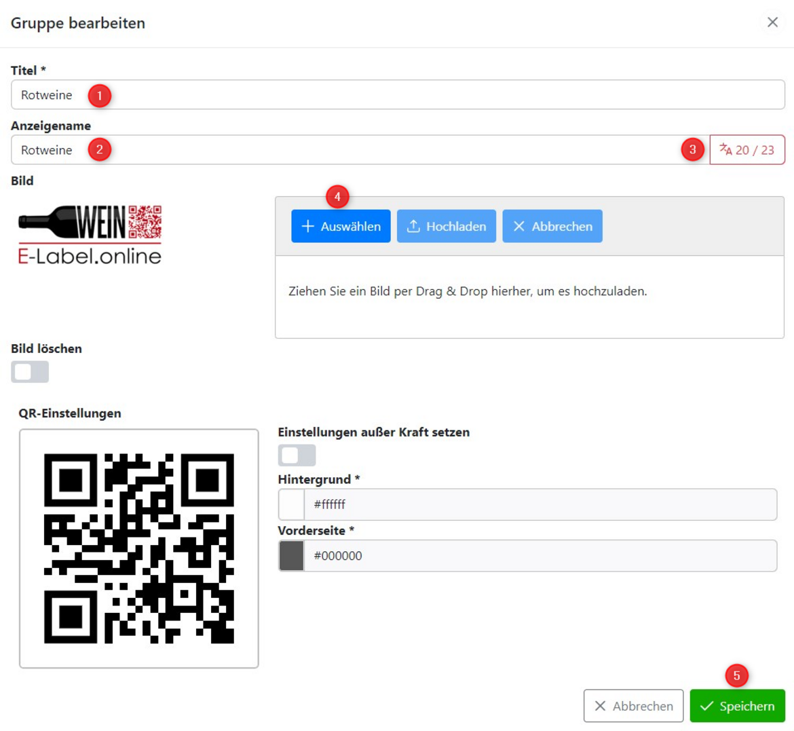
Task: Click the QR-Einstellungen heading text
Action: click(x=70, y=413)
